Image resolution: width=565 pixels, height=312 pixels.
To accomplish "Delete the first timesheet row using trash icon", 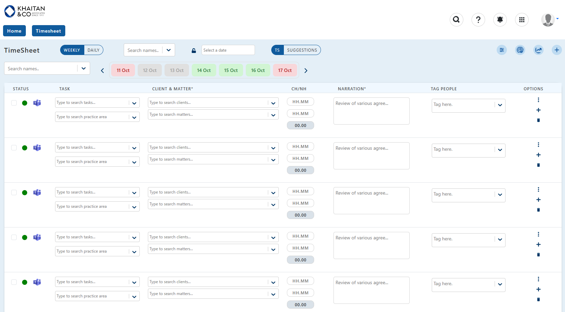I will click(x=538, y=120).
